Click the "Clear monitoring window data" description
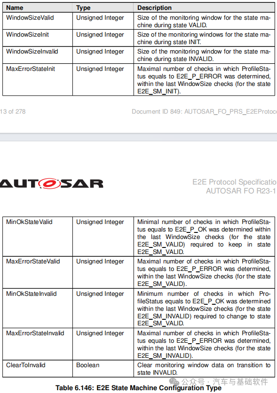The height and width of the screenshot is (393, 277). [x=204, y=369]
